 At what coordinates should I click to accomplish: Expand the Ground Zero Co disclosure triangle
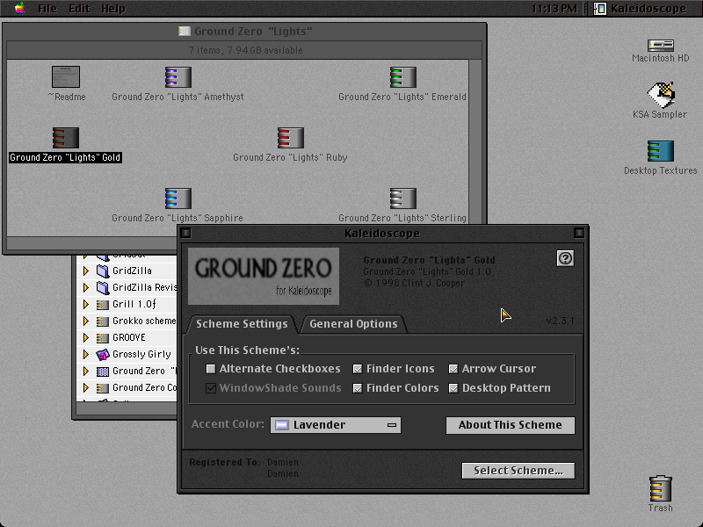[x=85, y=388]
